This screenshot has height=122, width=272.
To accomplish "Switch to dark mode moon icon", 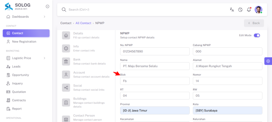I will click(240, 10).
